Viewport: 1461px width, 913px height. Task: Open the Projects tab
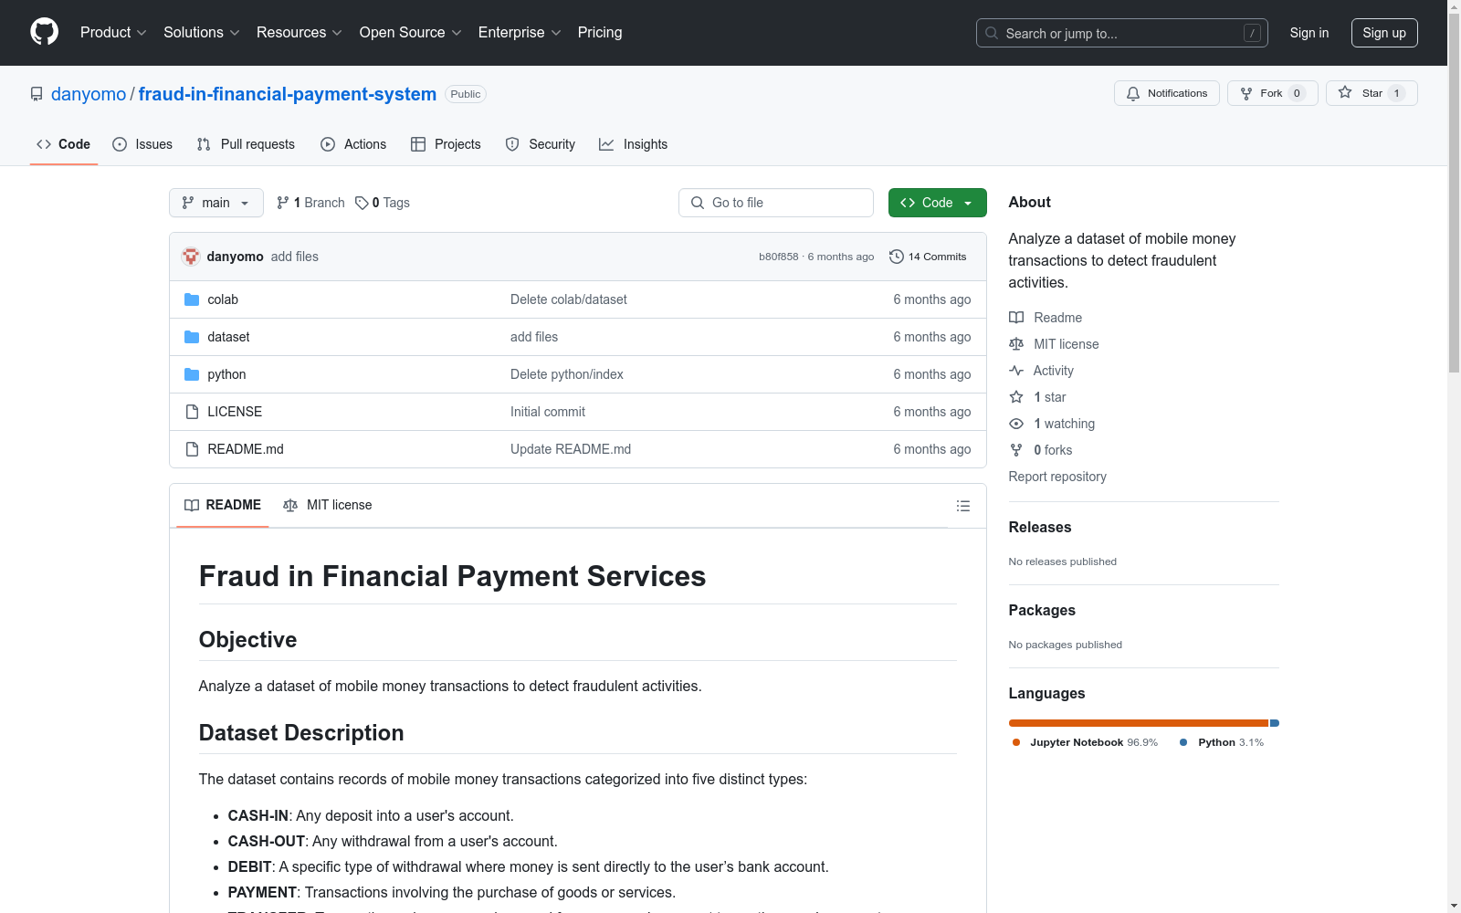446,144
